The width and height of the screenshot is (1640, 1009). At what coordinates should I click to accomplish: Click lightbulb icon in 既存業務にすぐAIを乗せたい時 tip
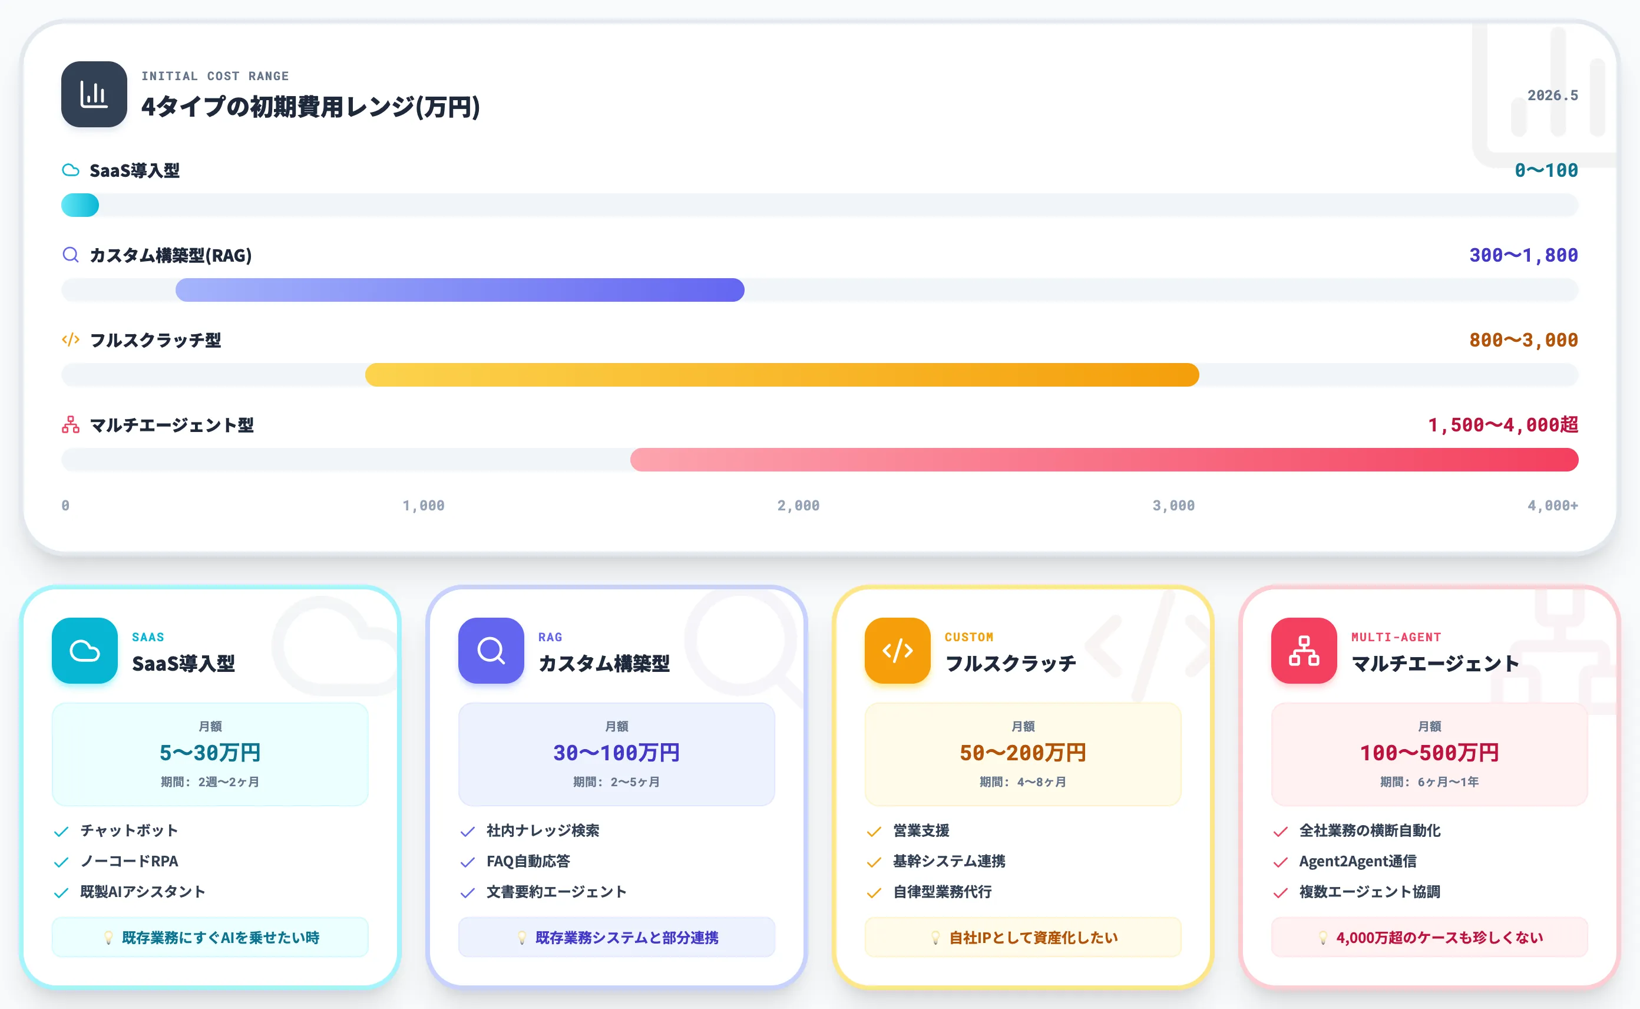coord(109,938)
